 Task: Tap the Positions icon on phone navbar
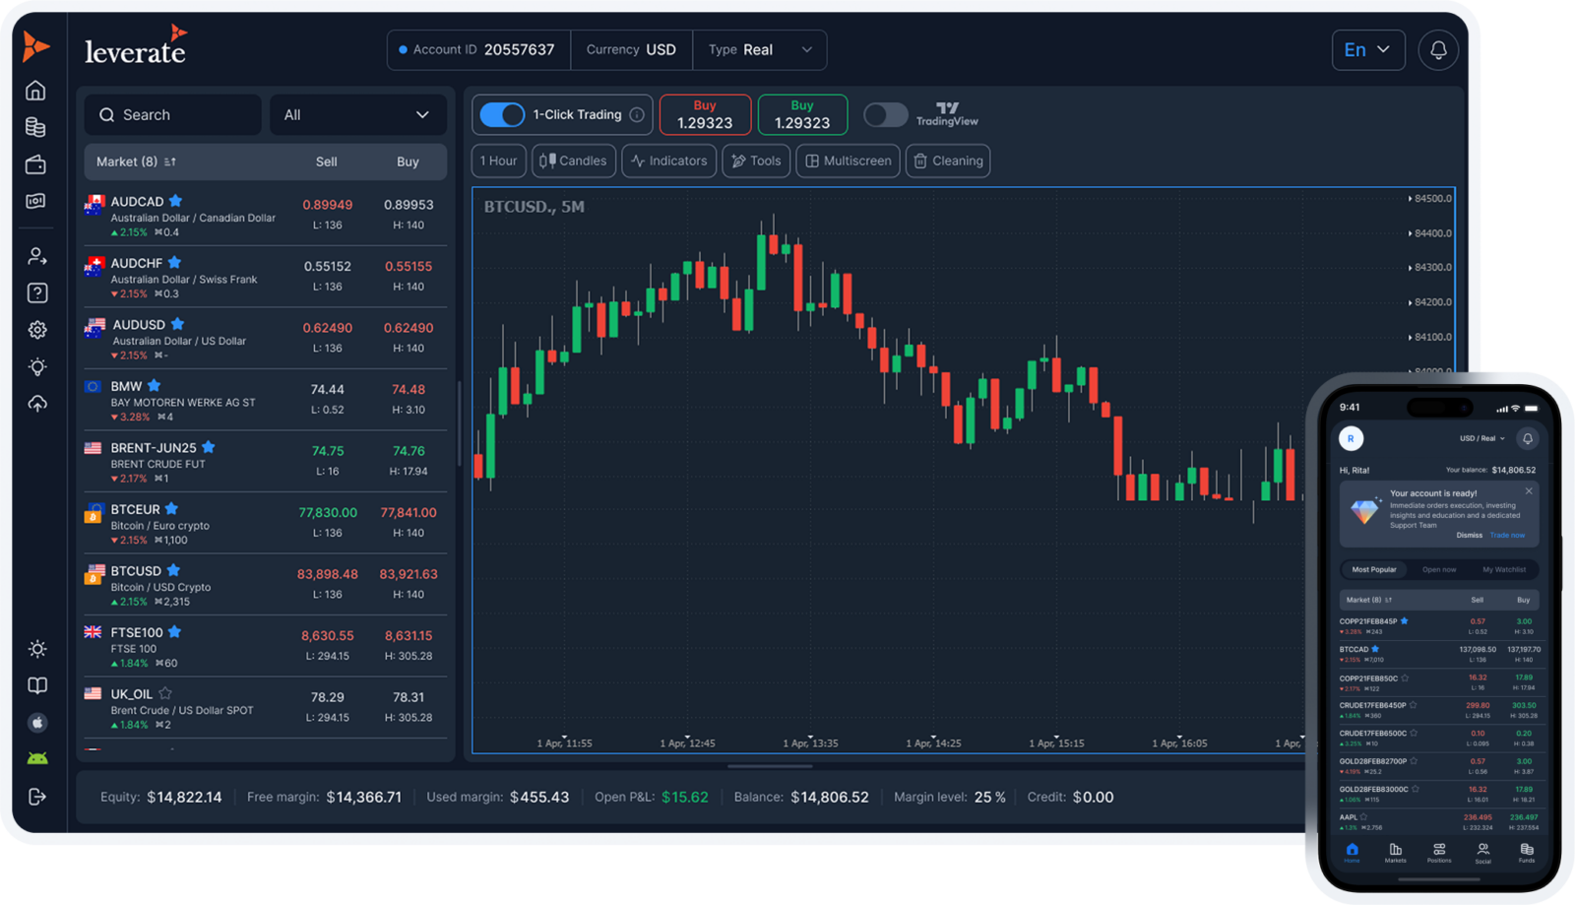coord(1439,853)
